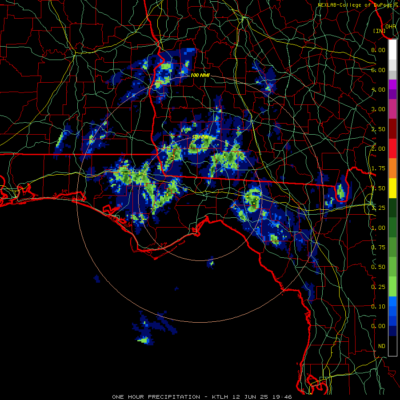
Task: Click the 0.50 legend value
Action: [x=378, y=267]
